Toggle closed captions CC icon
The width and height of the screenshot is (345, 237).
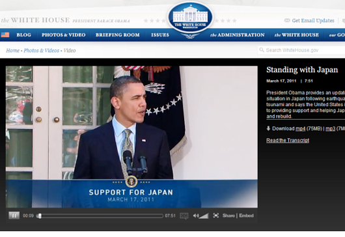184,216
